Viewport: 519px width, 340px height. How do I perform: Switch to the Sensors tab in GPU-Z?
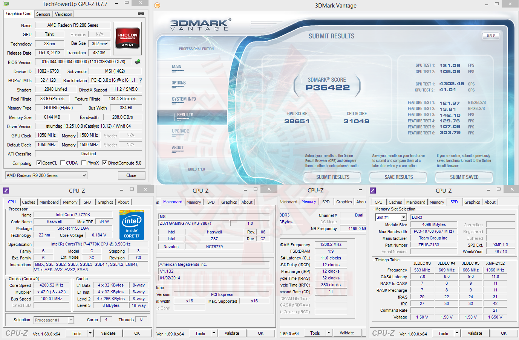[x=43, y=14]
